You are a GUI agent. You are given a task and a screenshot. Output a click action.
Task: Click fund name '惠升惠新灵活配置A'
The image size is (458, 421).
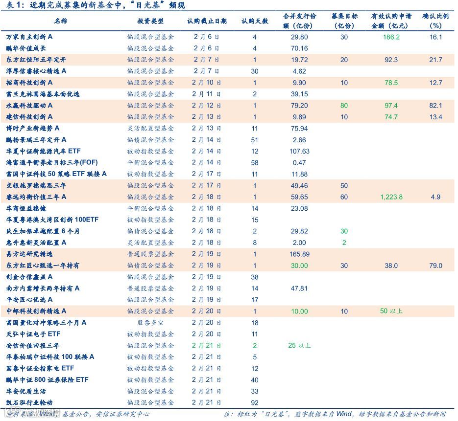click(36, 243)
